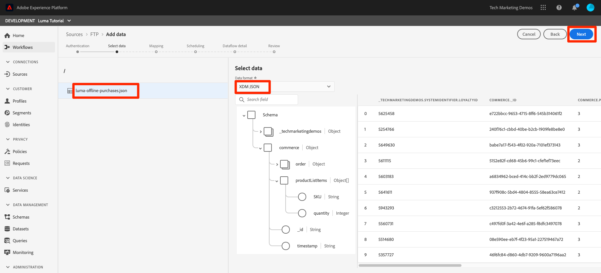Click the horizontal scrollbar under the preview table

pyautogui.click(x=410, y=265)
